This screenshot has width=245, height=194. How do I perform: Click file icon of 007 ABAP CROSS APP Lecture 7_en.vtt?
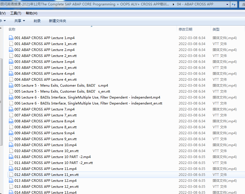pos(11,115)
